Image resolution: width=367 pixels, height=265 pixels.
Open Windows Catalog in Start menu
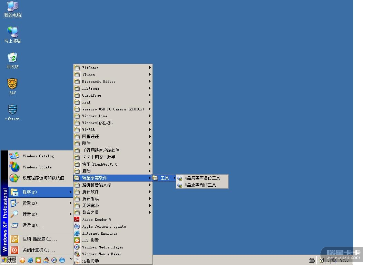click(x=41, y=156)
